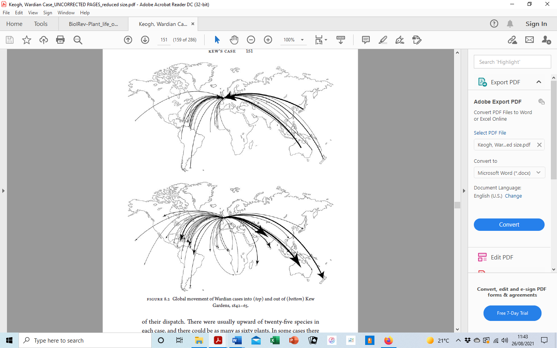The height and width of the screenshot is (348, 557).
Task: Click the page number input field
Action: click(x=164, y=39)
